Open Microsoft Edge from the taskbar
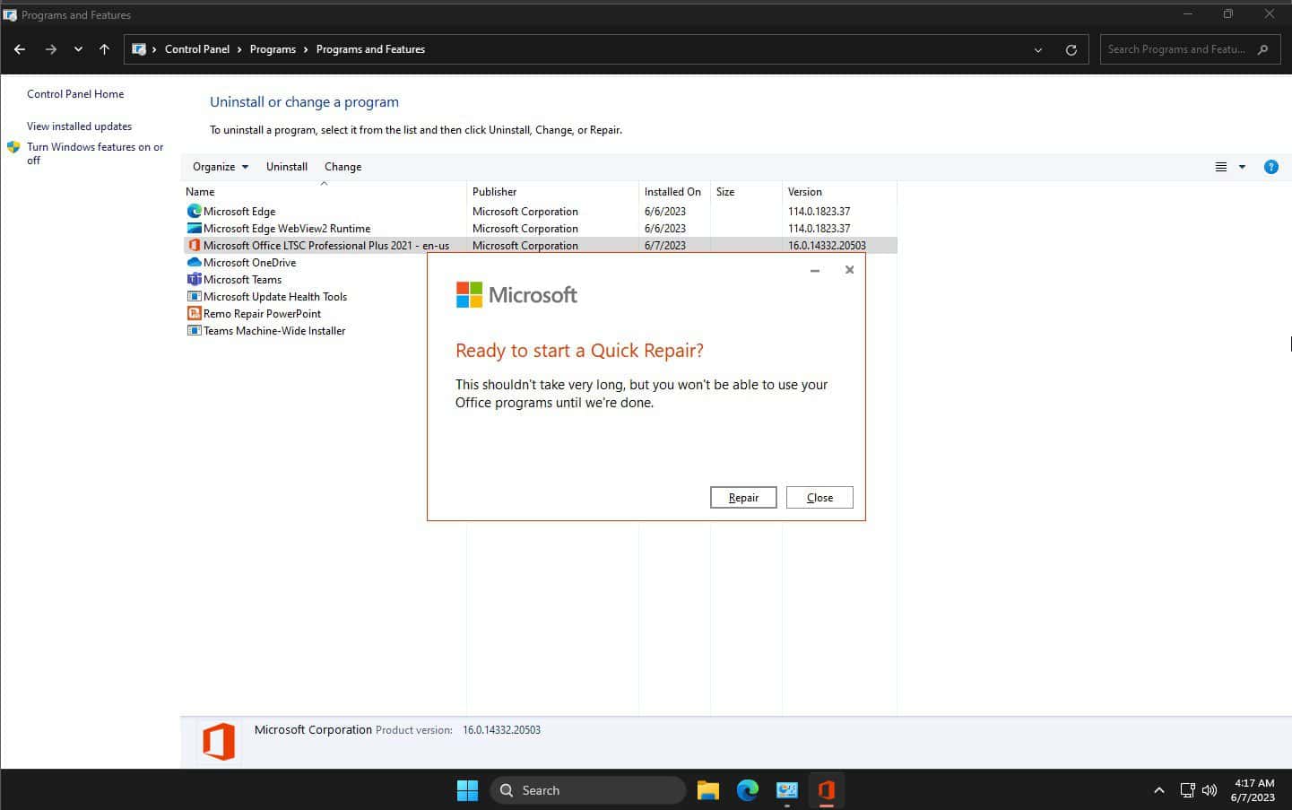 tap(748, 790)
